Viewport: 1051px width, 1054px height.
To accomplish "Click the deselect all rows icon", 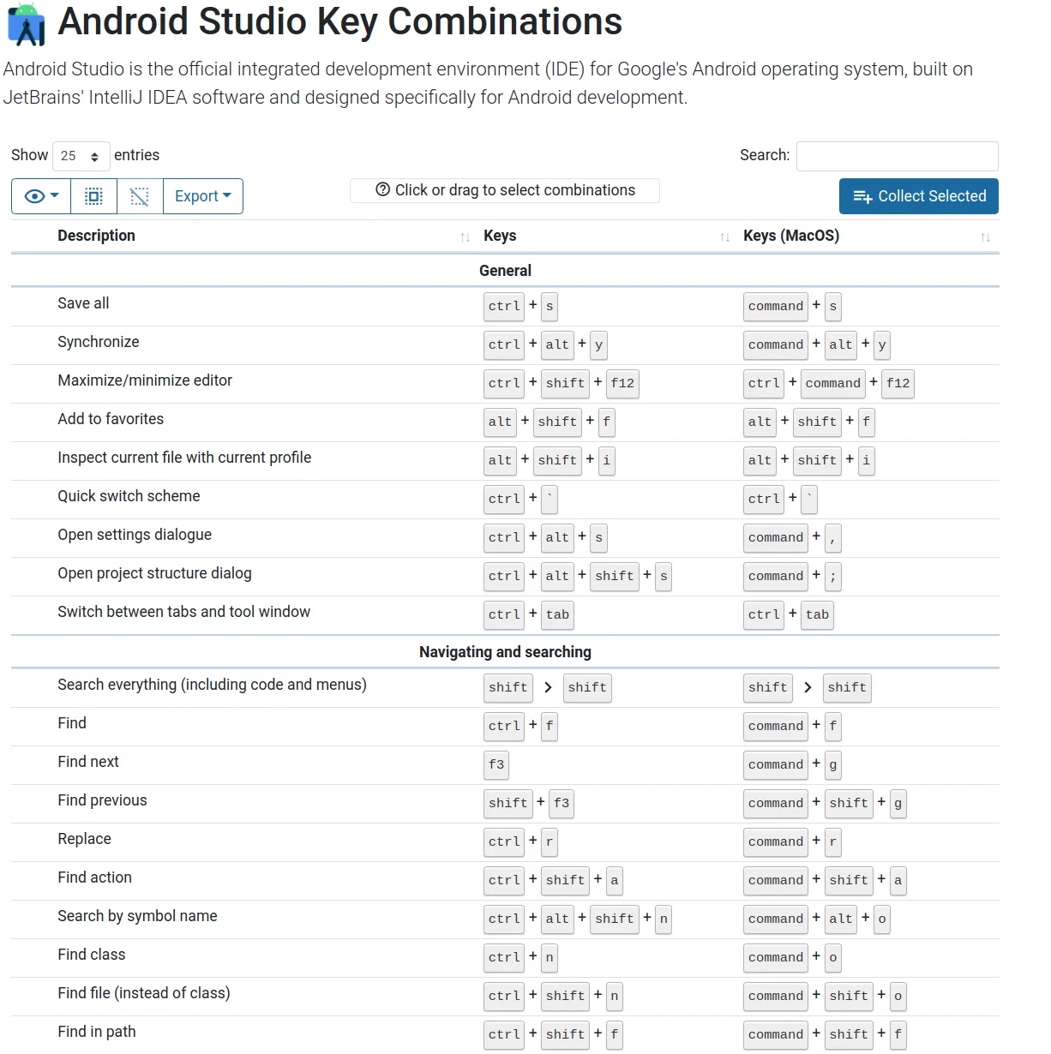I will coord(140,196).
